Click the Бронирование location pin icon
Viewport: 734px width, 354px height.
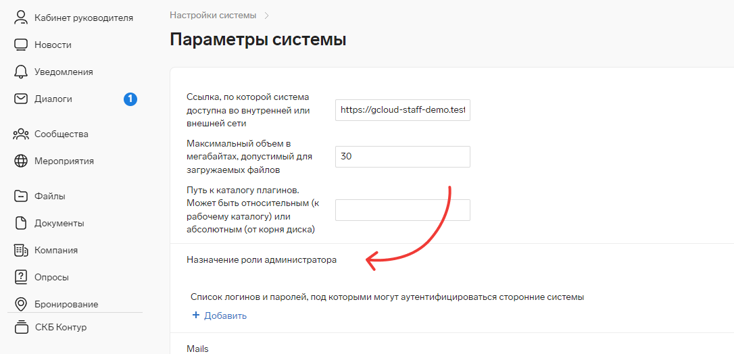tap(20, 304)
